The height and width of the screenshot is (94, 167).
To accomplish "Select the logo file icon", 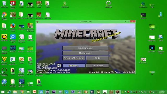I will 152,6.
